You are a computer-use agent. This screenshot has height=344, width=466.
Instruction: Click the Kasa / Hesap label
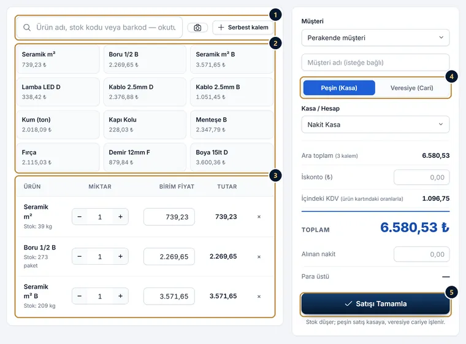pos(320,108)
